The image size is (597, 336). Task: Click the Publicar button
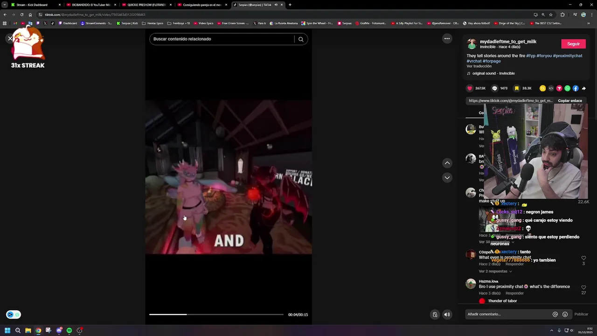coord(581,314)
